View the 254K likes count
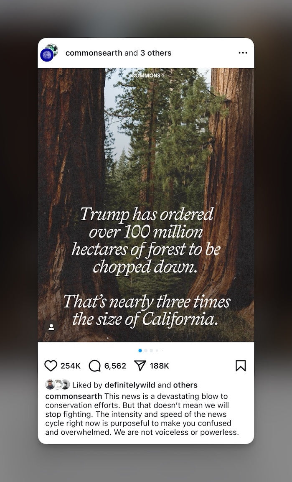 [x=71, y=366]
